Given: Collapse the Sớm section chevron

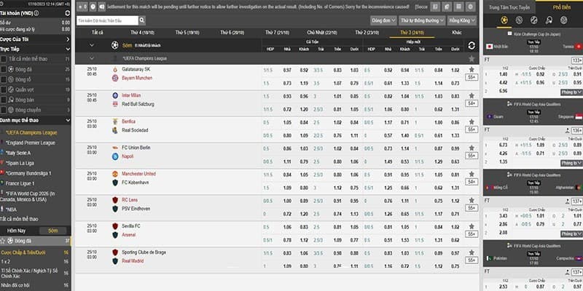Looking at the screenshot, I should tap(92, 45).
